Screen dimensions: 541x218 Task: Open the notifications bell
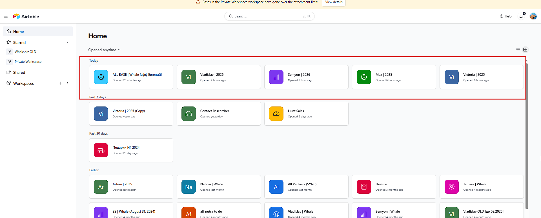click(x=521, y=16)
